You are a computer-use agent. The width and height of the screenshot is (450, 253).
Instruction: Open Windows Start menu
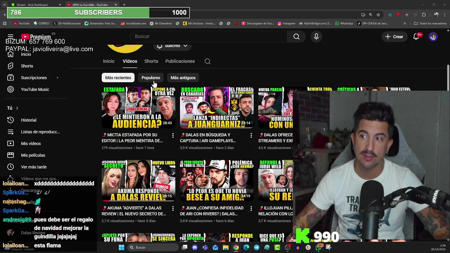pos(121,247)
